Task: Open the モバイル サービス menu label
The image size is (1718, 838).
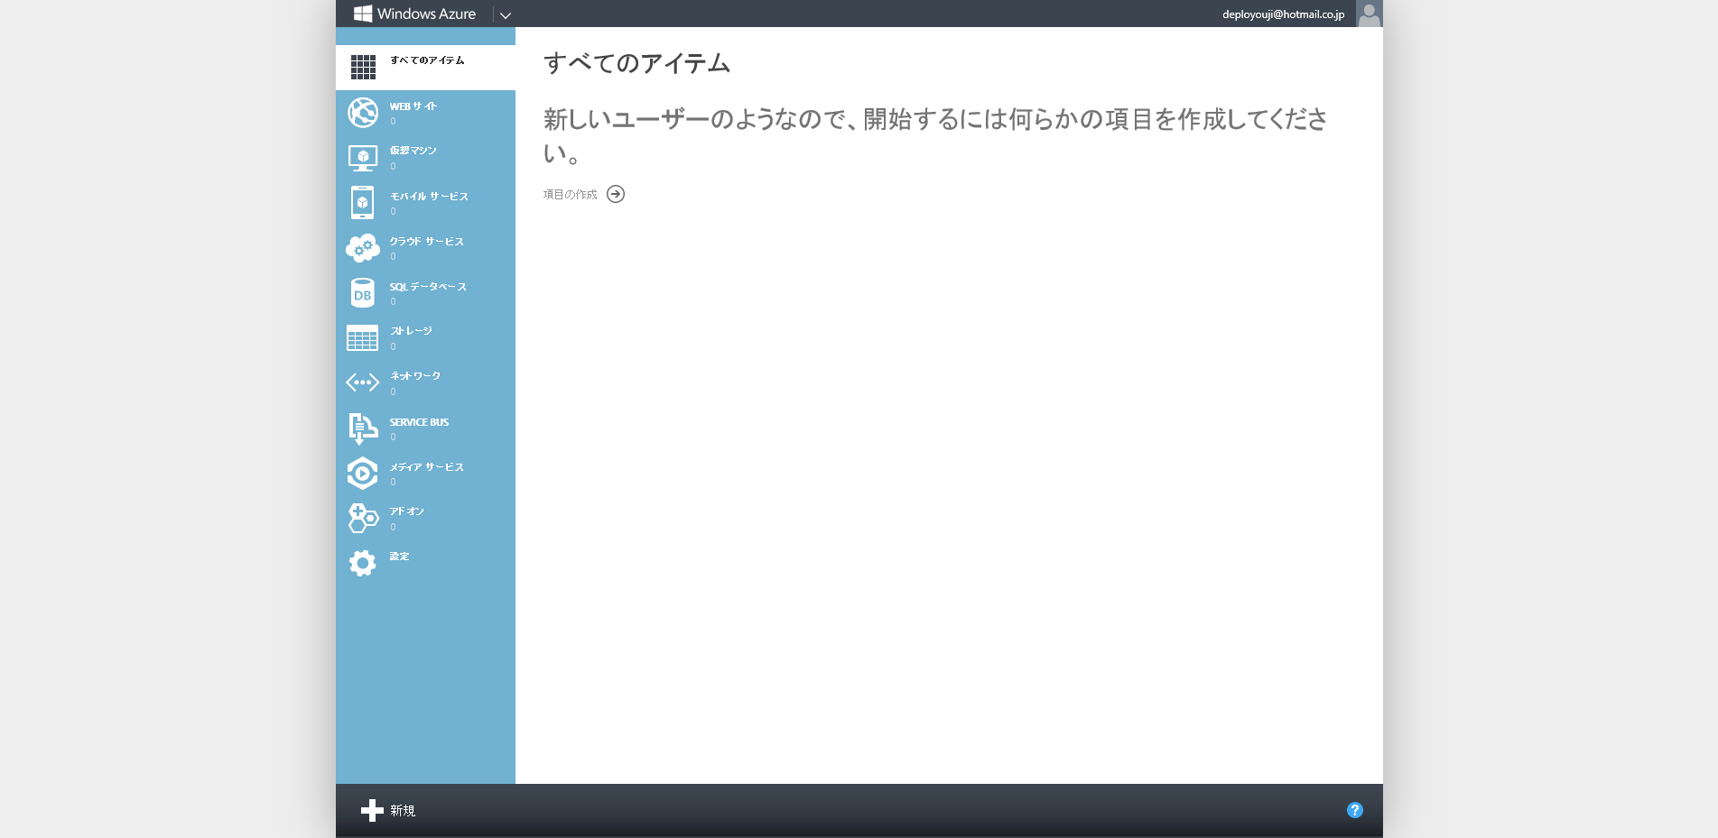Action: coord(429,196)
